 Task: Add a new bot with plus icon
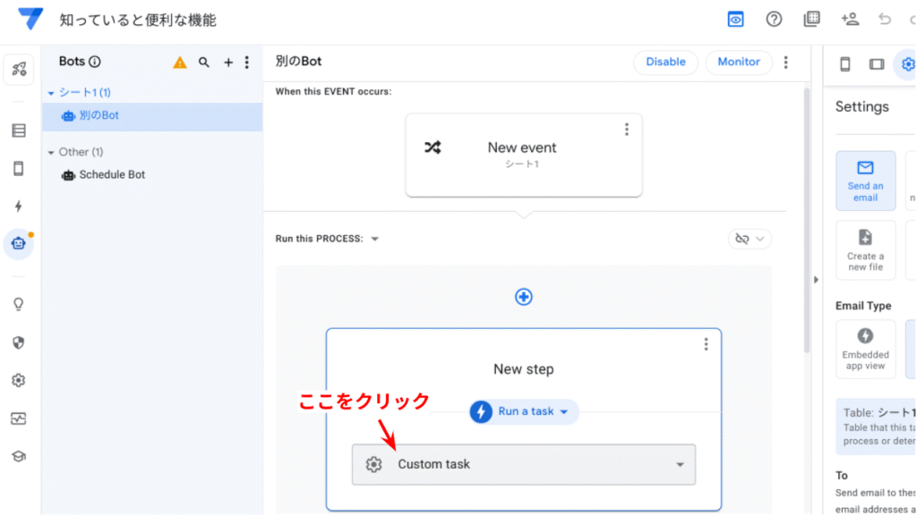(x=228, y=62)
